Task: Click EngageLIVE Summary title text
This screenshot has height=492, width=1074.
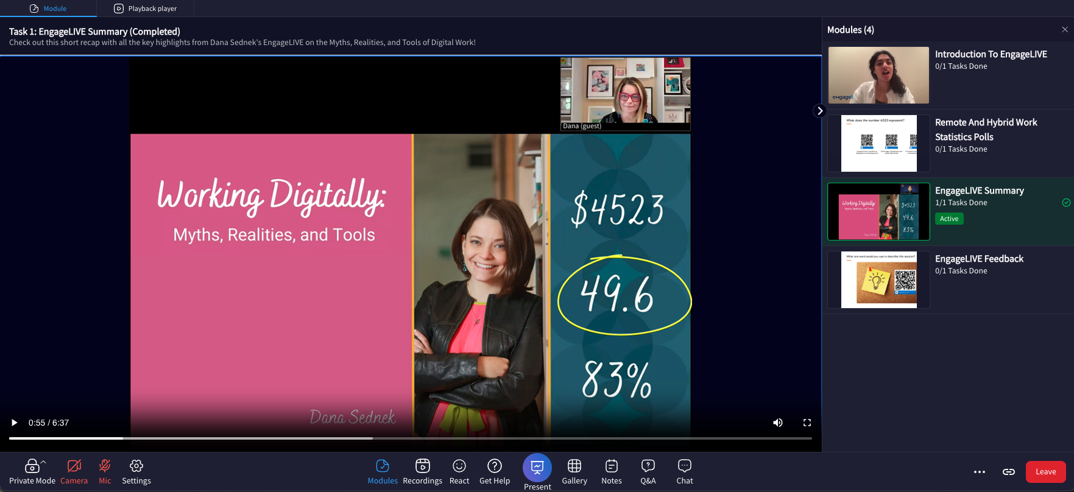Action: coord(980,191)
